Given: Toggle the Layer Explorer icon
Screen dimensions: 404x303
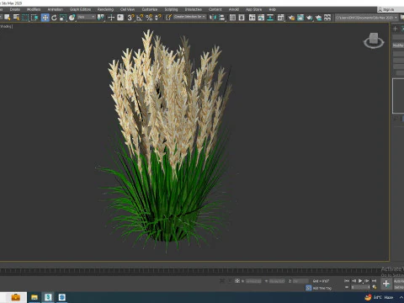Looking at the screenshot, I should (x=242, y=18).
